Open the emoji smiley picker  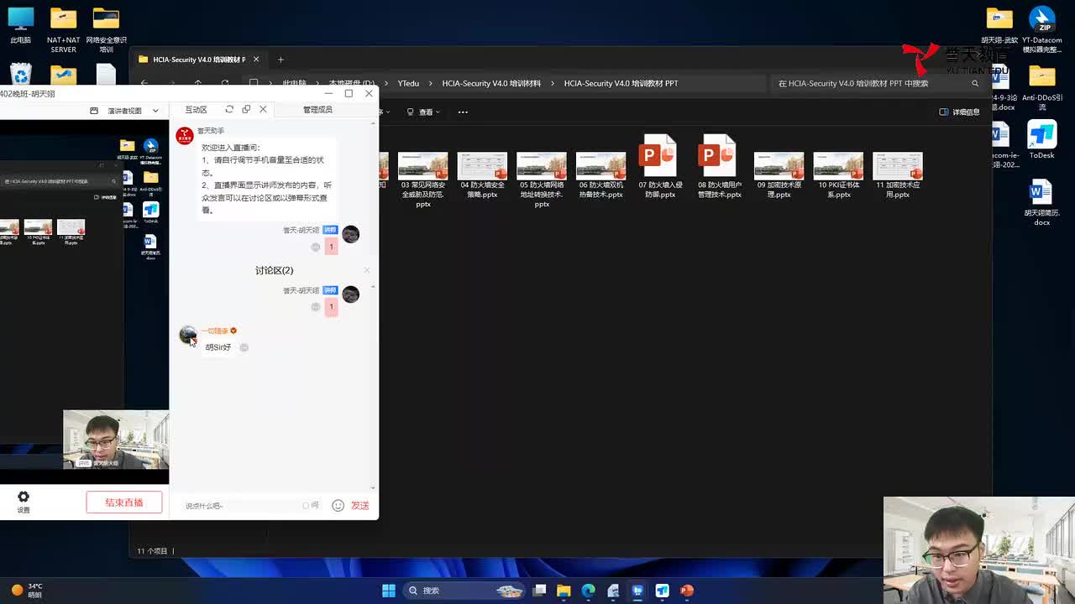point(338,505)
